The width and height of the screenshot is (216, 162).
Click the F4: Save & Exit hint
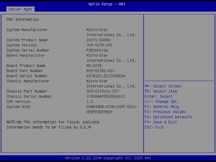[x=161, y=122]
